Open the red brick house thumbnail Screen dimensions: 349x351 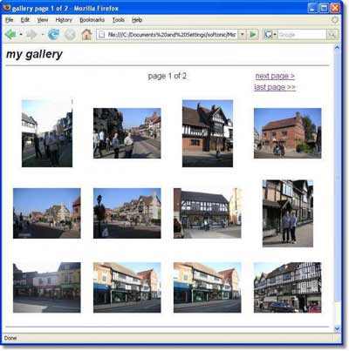pyautogui.click(x=287, y=133)
